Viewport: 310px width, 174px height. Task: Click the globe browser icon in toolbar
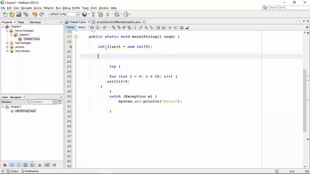click(84, 14)
